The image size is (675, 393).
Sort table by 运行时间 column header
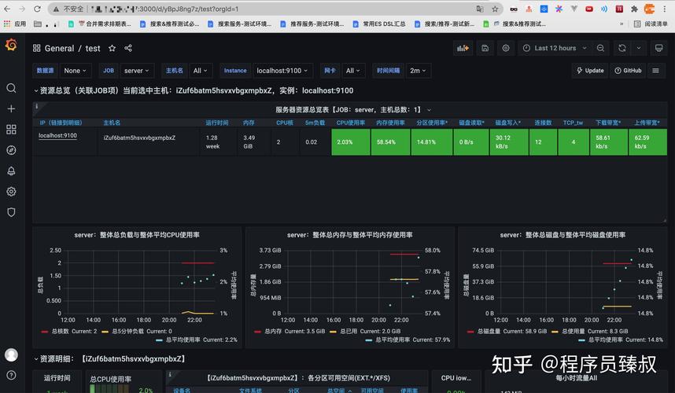tap(217, 123)
